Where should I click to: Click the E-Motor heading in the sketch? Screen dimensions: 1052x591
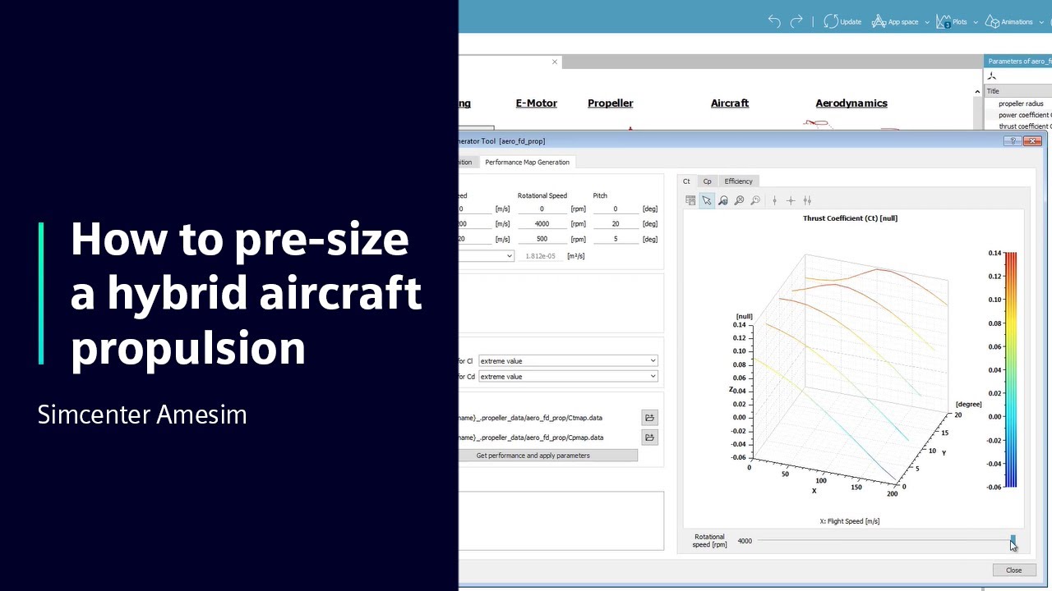tap(537, 103)
